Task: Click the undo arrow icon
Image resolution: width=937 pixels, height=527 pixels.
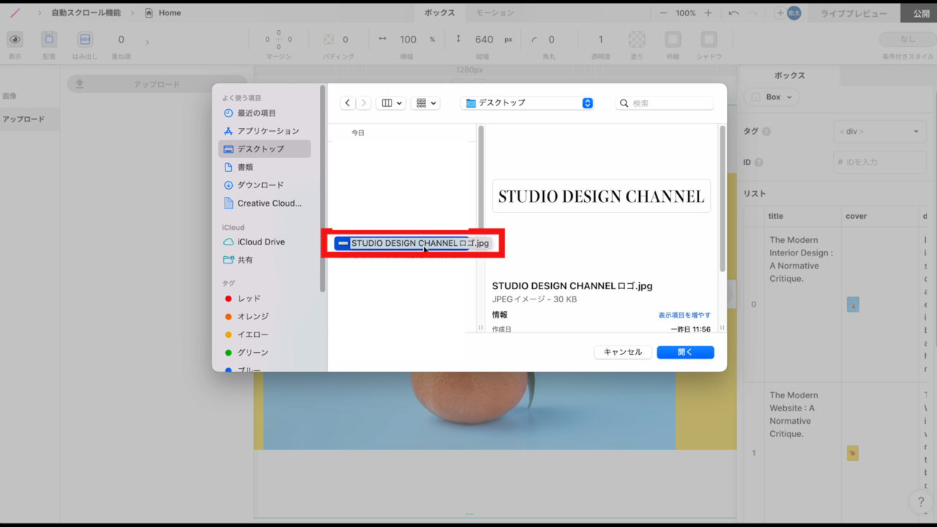Action: [x=733, y=13]
